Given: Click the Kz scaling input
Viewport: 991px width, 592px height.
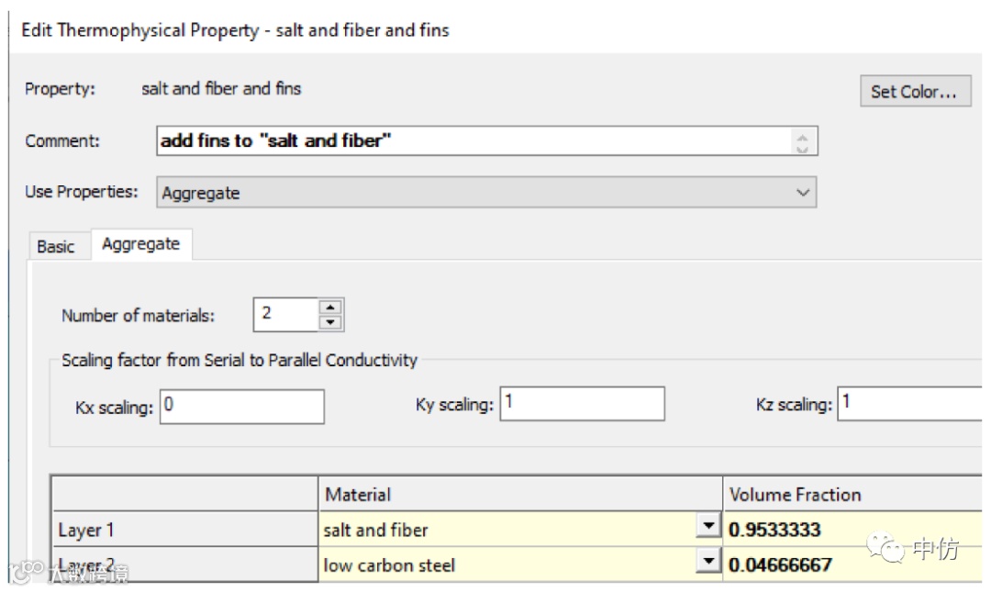Looking at the screenshot, I should coord(911,404).
